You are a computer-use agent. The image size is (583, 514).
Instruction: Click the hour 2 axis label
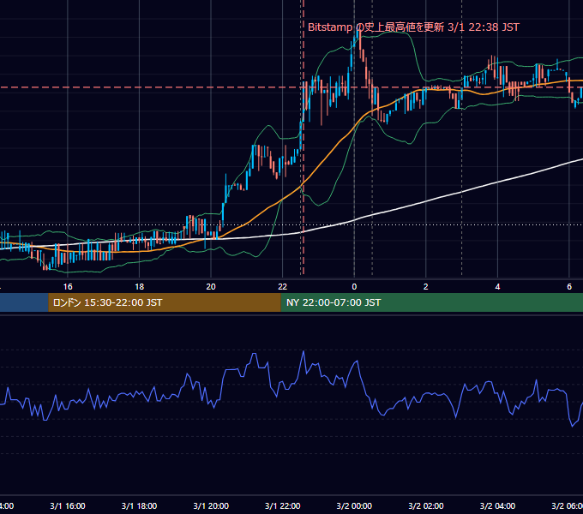(426, 287)
